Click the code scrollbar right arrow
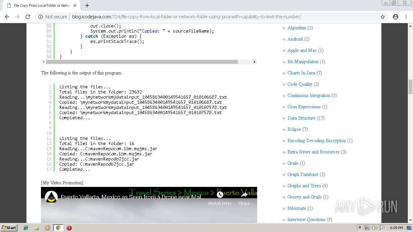 click(x=255, y=62)
